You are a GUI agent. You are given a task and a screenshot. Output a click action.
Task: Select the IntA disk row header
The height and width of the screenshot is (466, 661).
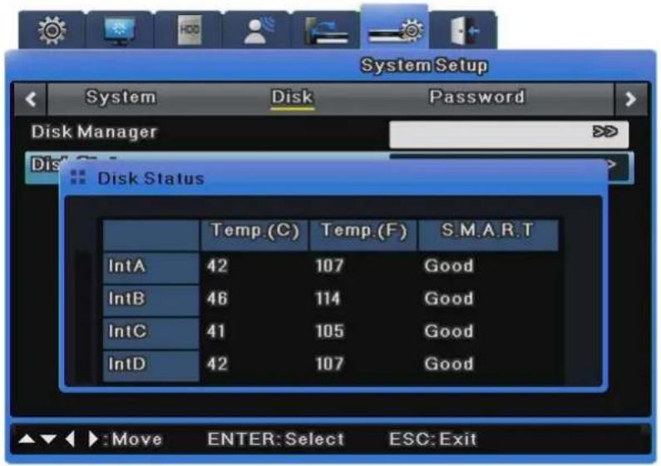click(151, 267)
